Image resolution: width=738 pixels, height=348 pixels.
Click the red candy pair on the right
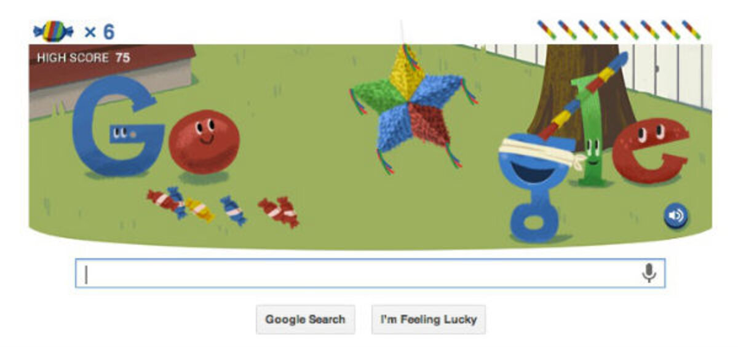coord(279,212)
